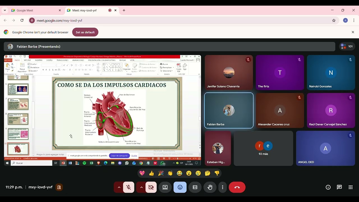This screenshot has height=202, width=359.
Task: Send the surprised face reaction
Action: 189,173
